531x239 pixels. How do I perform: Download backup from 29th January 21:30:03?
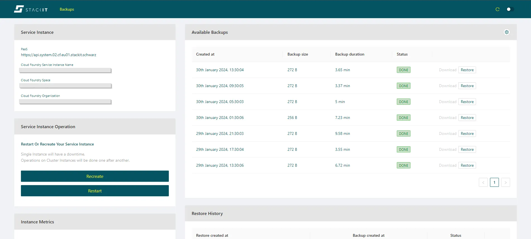click(x=447, y=133)
